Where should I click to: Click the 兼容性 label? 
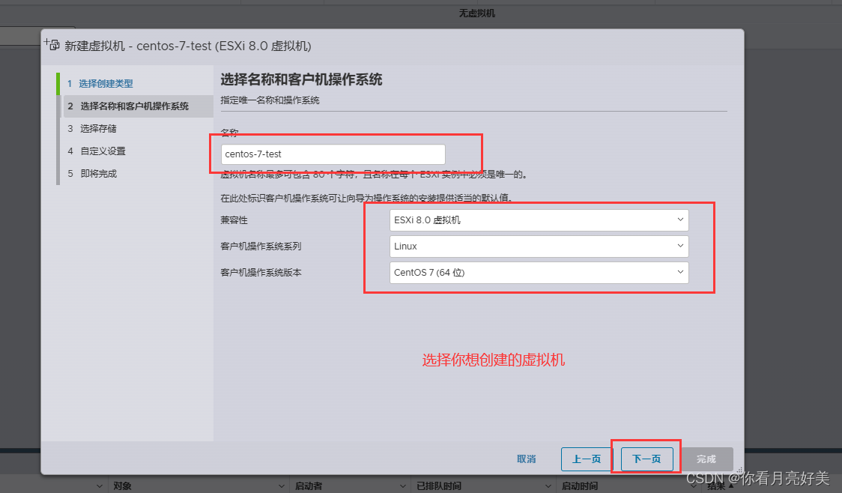click(234, 220)
